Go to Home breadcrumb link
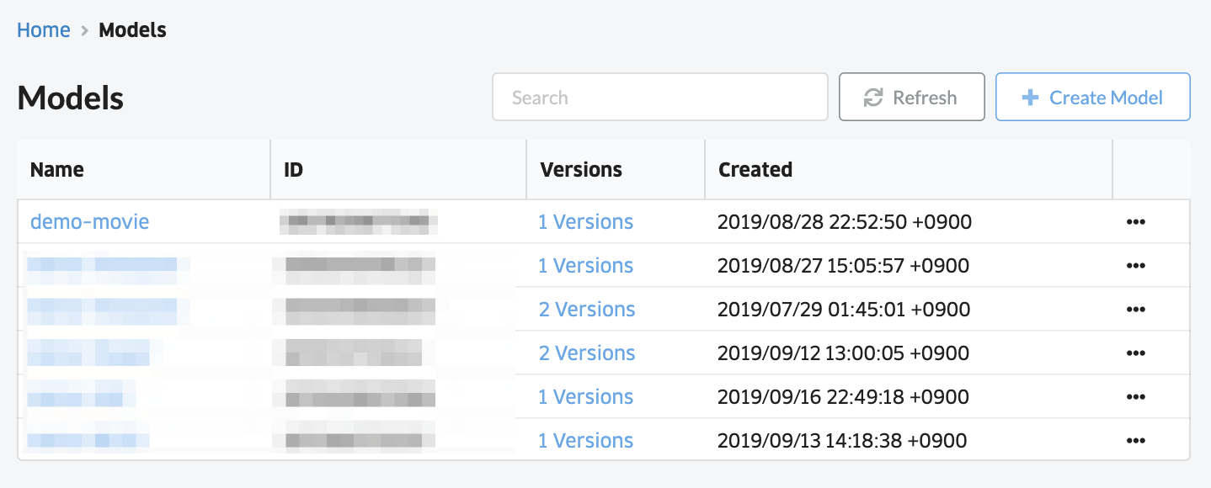 (x=44, y=30)
